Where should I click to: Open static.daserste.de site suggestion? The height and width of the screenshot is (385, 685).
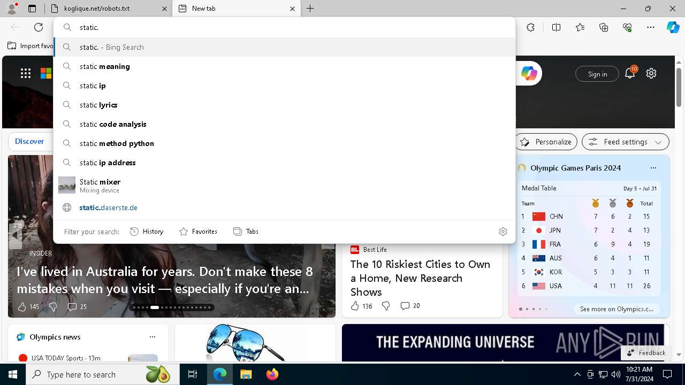(x=284, y=207)
